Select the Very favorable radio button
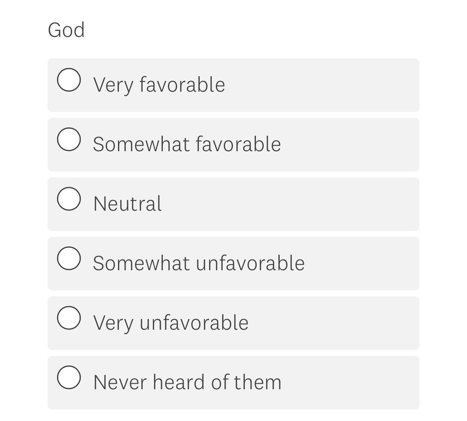 pyautogui.click(x=69, y=80)
